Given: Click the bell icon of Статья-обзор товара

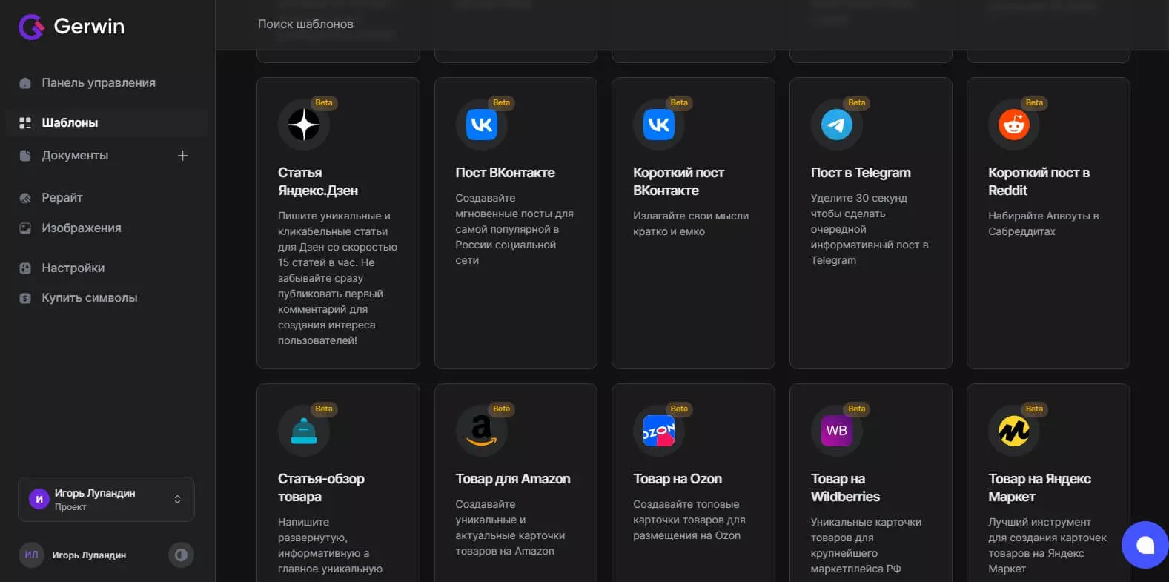Looking at the screenshot, I should pyautogui.click(x=304, y=431).
